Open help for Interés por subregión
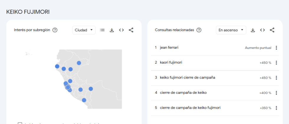Viewport: 289px width, 124px height. click(55, 30)
